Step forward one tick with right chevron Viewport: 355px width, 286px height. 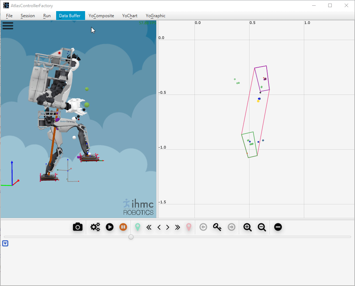[168, 227]
